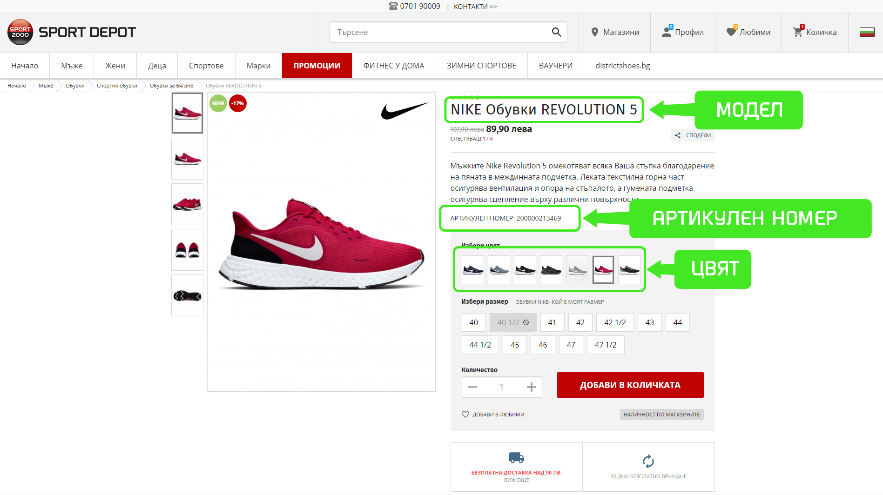Click the Bulgarian flag language icon
The height and width of the screenshot is (495, 883).
(x=867, y=32)
